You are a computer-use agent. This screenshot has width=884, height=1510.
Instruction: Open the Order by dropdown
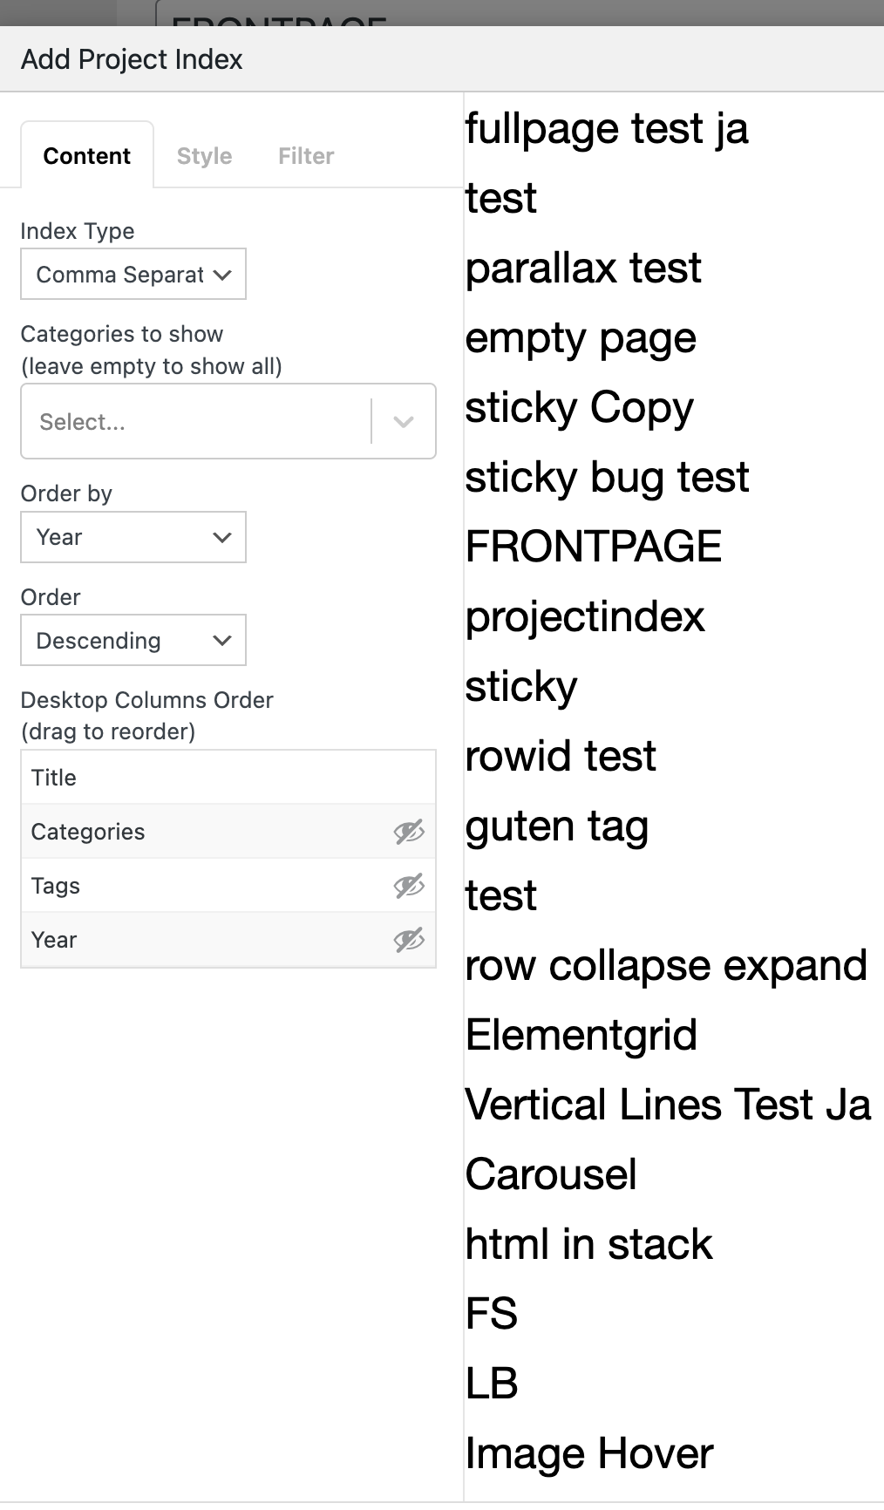tap(133, 537)
